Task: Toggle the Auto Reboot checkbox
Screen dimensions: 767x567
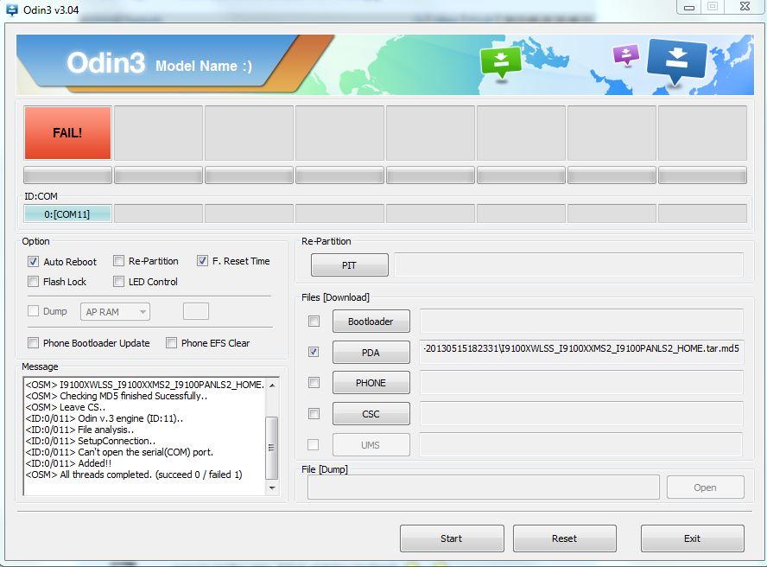Action: 33,262
